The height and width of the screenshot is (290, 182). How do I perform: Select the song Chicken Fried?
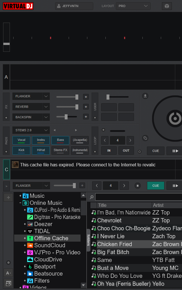coord(114,244)
